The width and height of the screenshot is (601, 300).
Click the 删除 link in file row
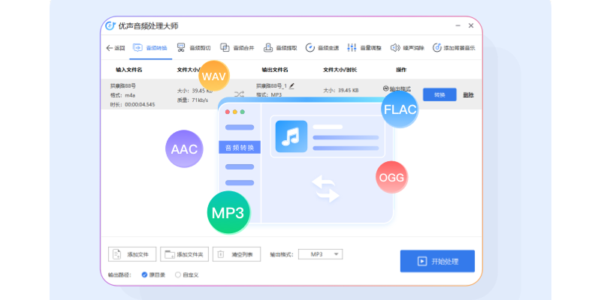(468, 94)
